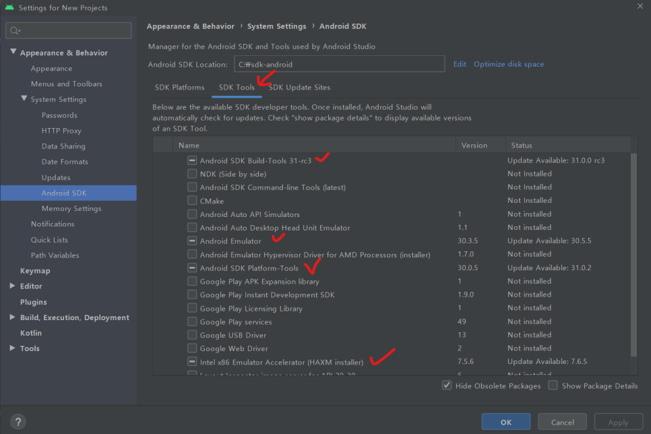Check Google Play Licensing Library
651x434 pixels.
[192, 308]
